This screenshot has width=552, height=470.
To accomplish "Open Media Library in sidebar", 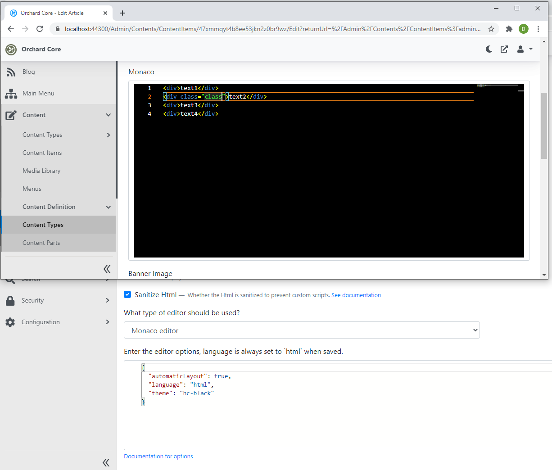I will (41, 171).
